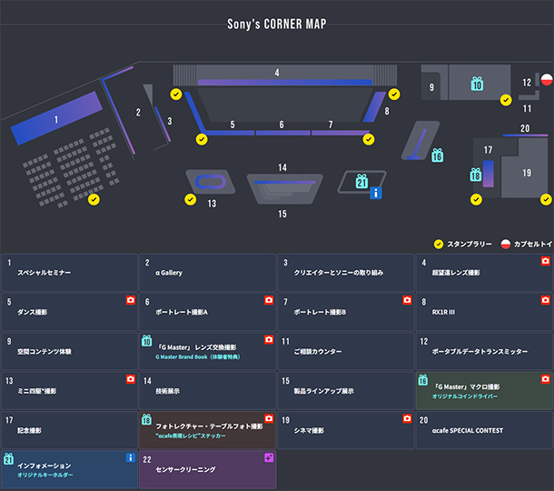
Task: Select the フォトレクチャー・テーブルフォト撮影 entry
Action: tap(208, 430)
